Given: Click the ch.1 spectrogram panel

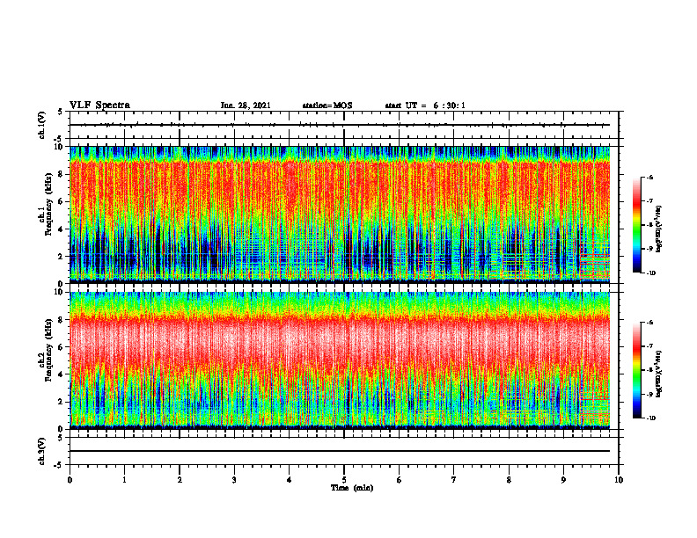Looking at the screenshot, I should pyautogui.click(x=340, y=214).
